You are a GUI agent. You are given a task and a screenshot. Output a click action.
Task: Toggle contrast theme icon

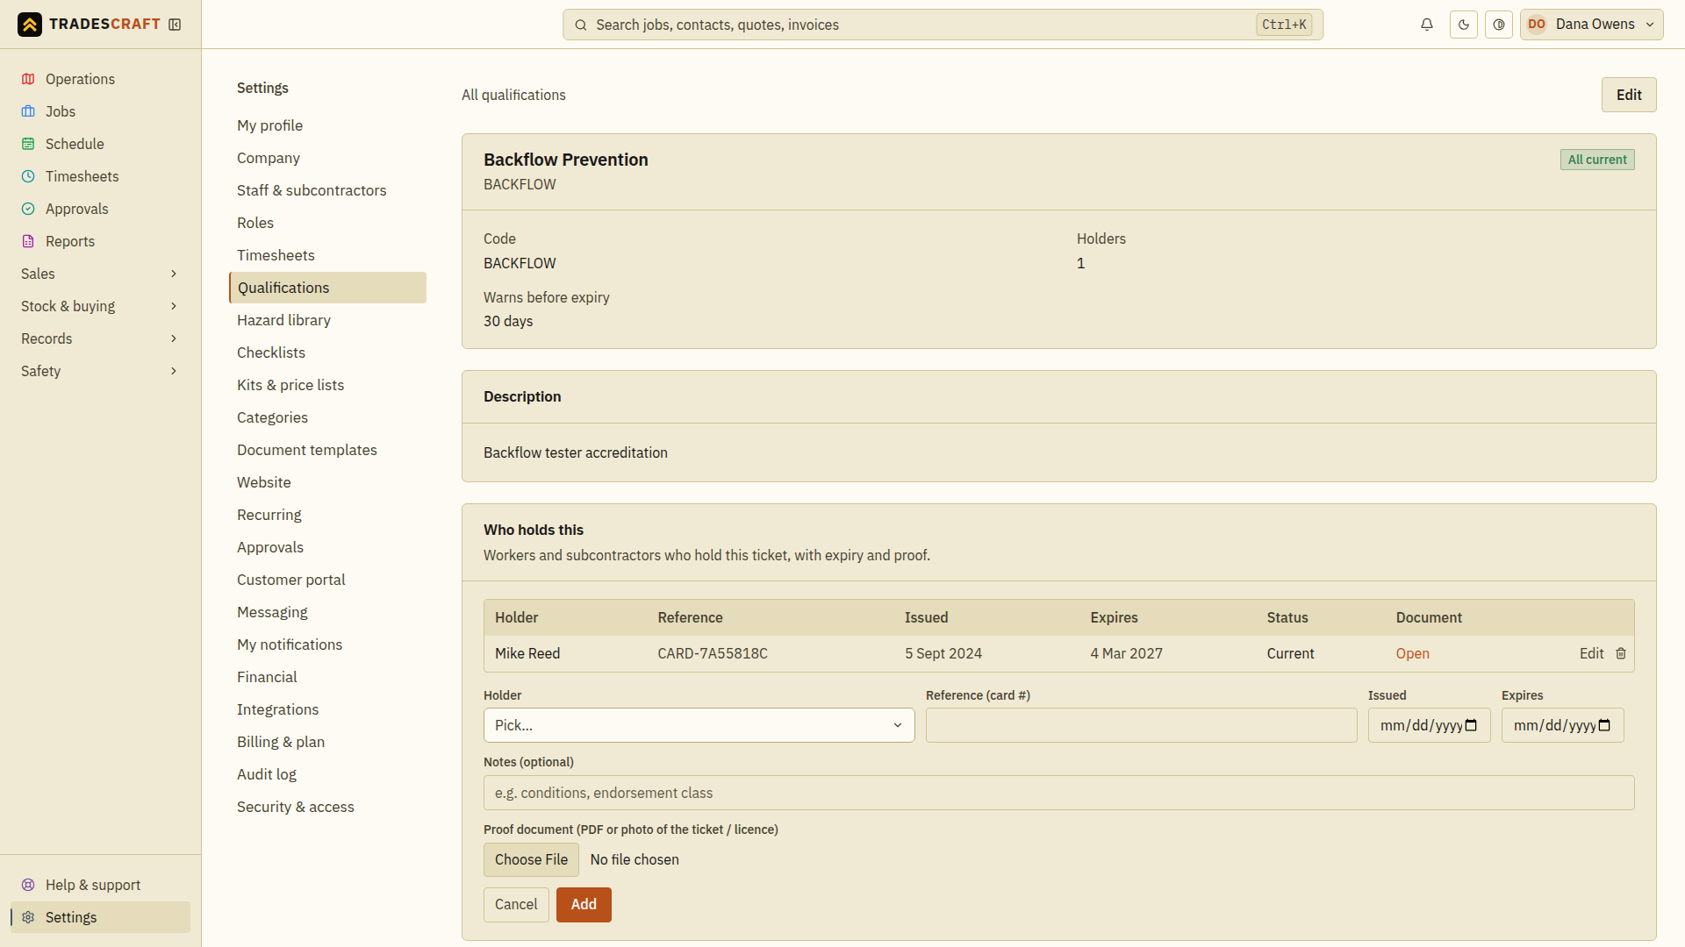1499,25
